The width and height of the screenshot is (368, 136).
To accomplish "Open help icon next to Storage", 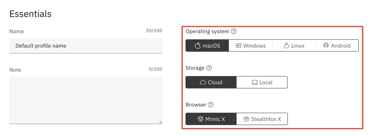I will (209, 68).
